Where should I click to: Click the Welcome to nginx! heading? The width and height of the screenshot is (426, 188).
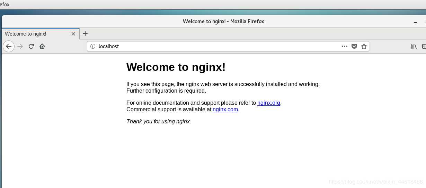pyautogui.click(x=176, y=67)
